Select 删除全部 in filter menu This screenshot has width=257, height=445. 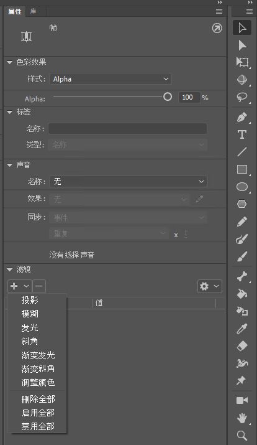point(38,400)
